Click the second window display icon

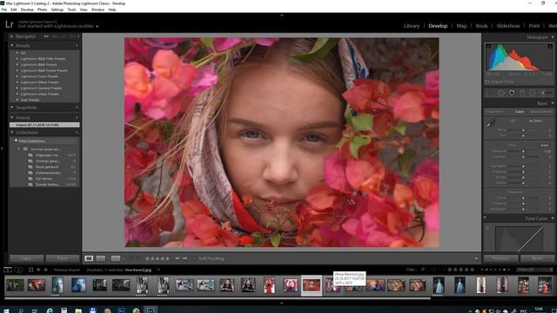pos(18,270)
